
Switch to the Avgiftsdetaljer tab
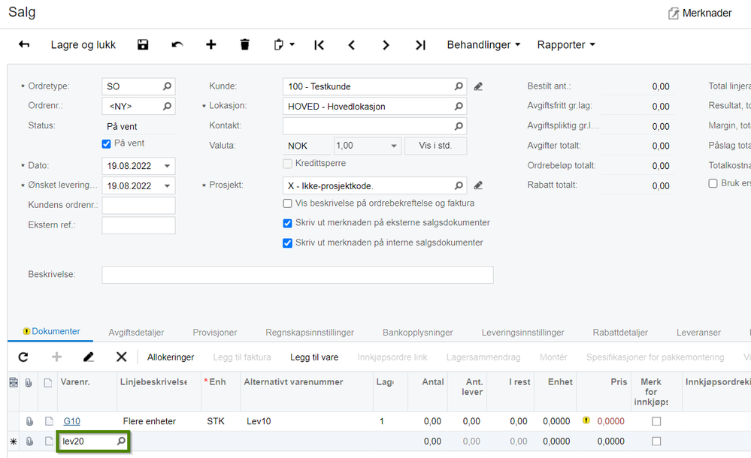tap(136, 332)
